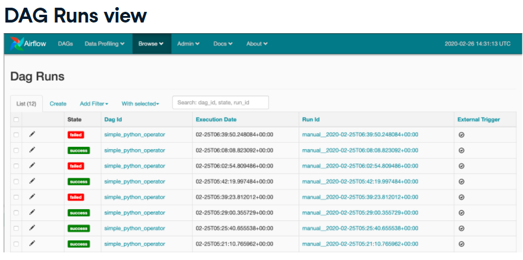The width and height of the screenshot is (523, 260).
Task: Click external trigger checkmark in first row
Action: 461,134
